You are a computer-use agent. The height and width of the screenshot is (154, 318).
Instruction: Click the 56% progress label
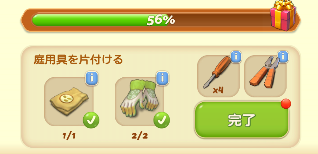tap(161, 20)
